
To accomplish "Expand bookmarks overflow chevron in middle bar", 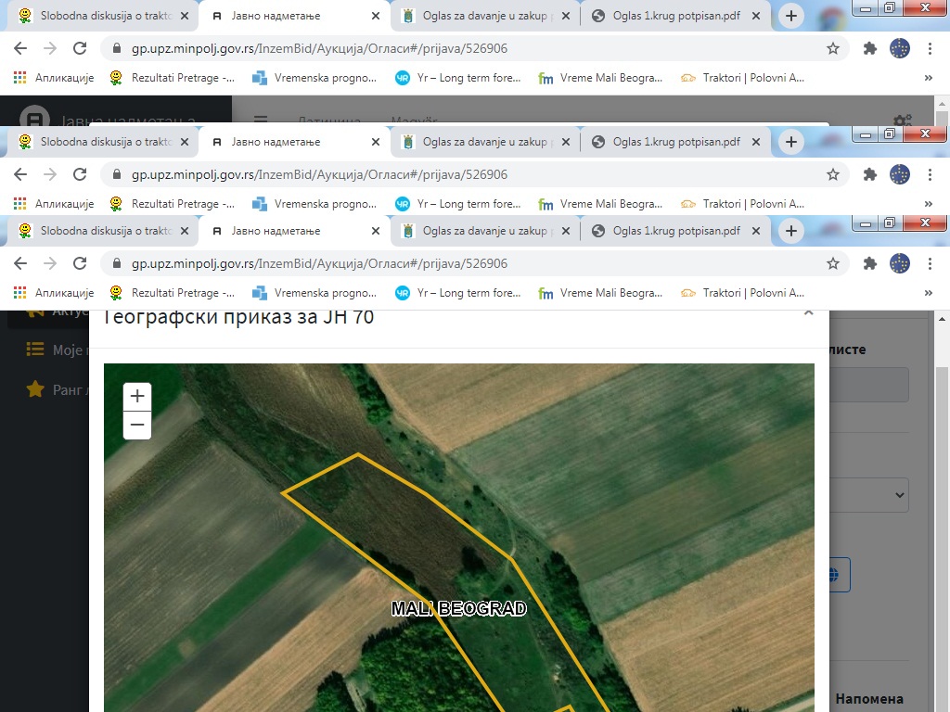I will 928,204.
